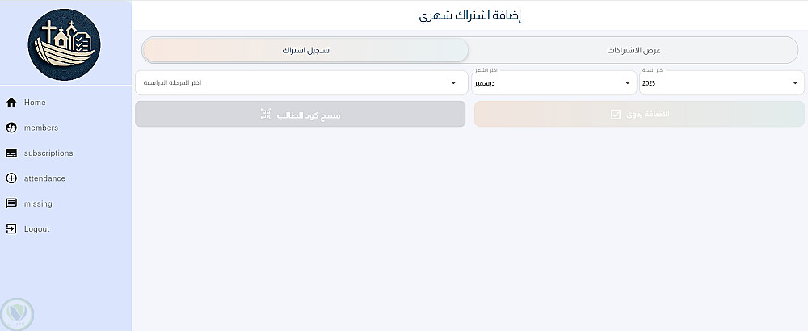Click the checkmark icon on الاضافة يدوي

click(x=616, y=115)
